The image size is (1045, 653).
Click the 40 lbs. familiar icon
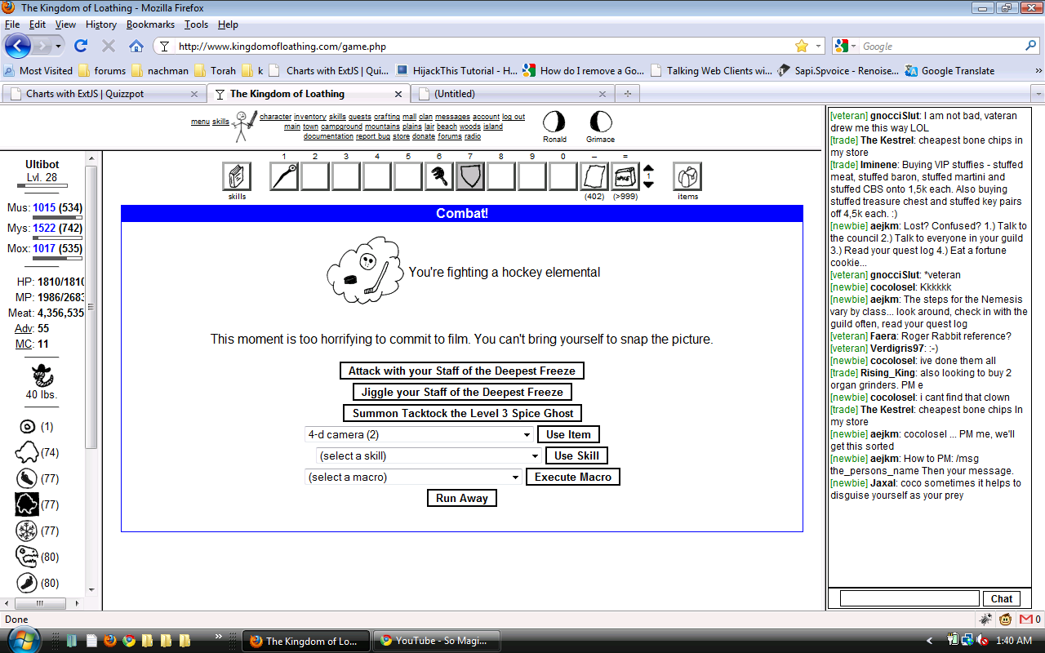tap(42, 375)
